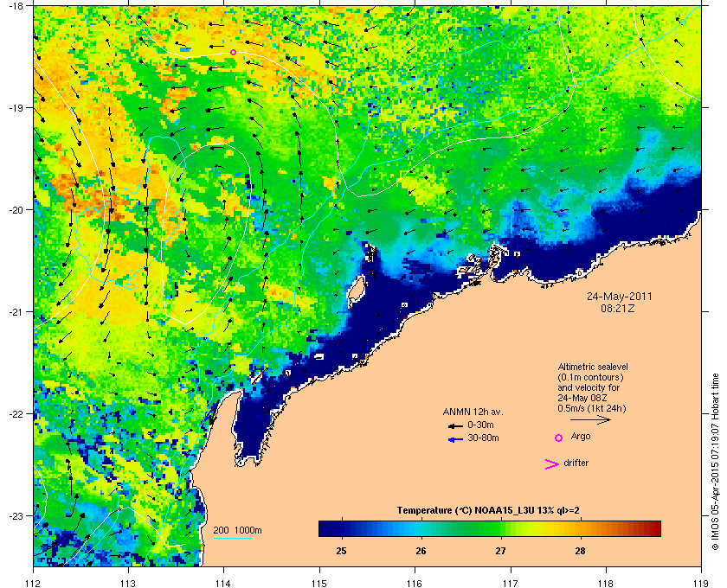The height and width of the screenshot is (588, 727).
Task: Click the 0.5m/s (1kt 24h) text
Action: click(592, 408)
